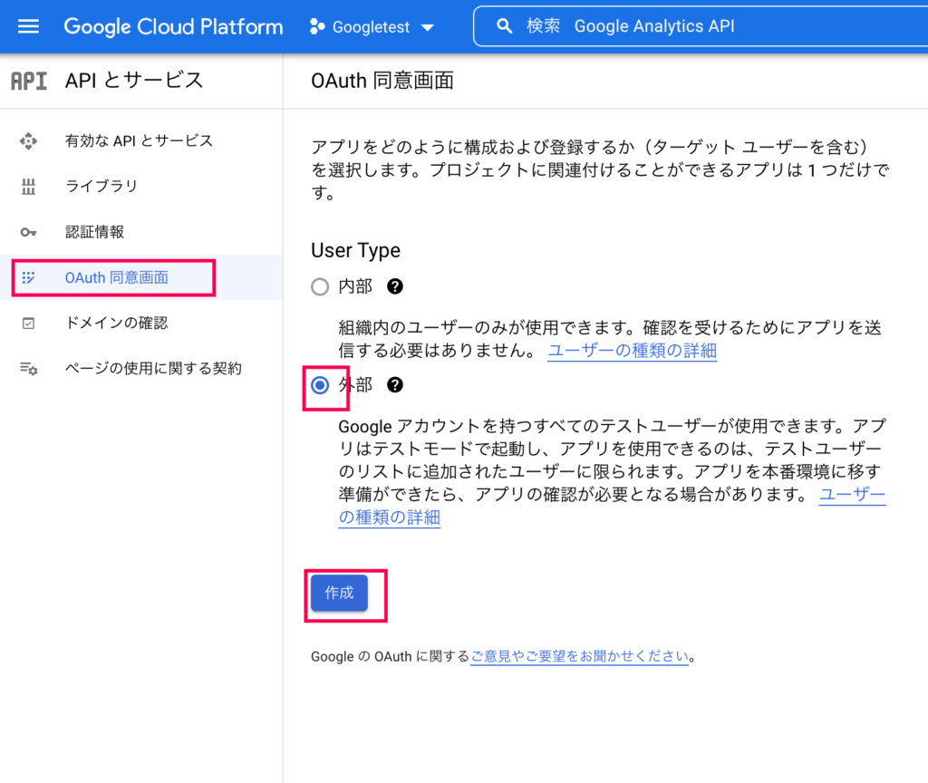Click the library icon in sidebar
This screenshot has width=928, height=783.
(28, 187)
